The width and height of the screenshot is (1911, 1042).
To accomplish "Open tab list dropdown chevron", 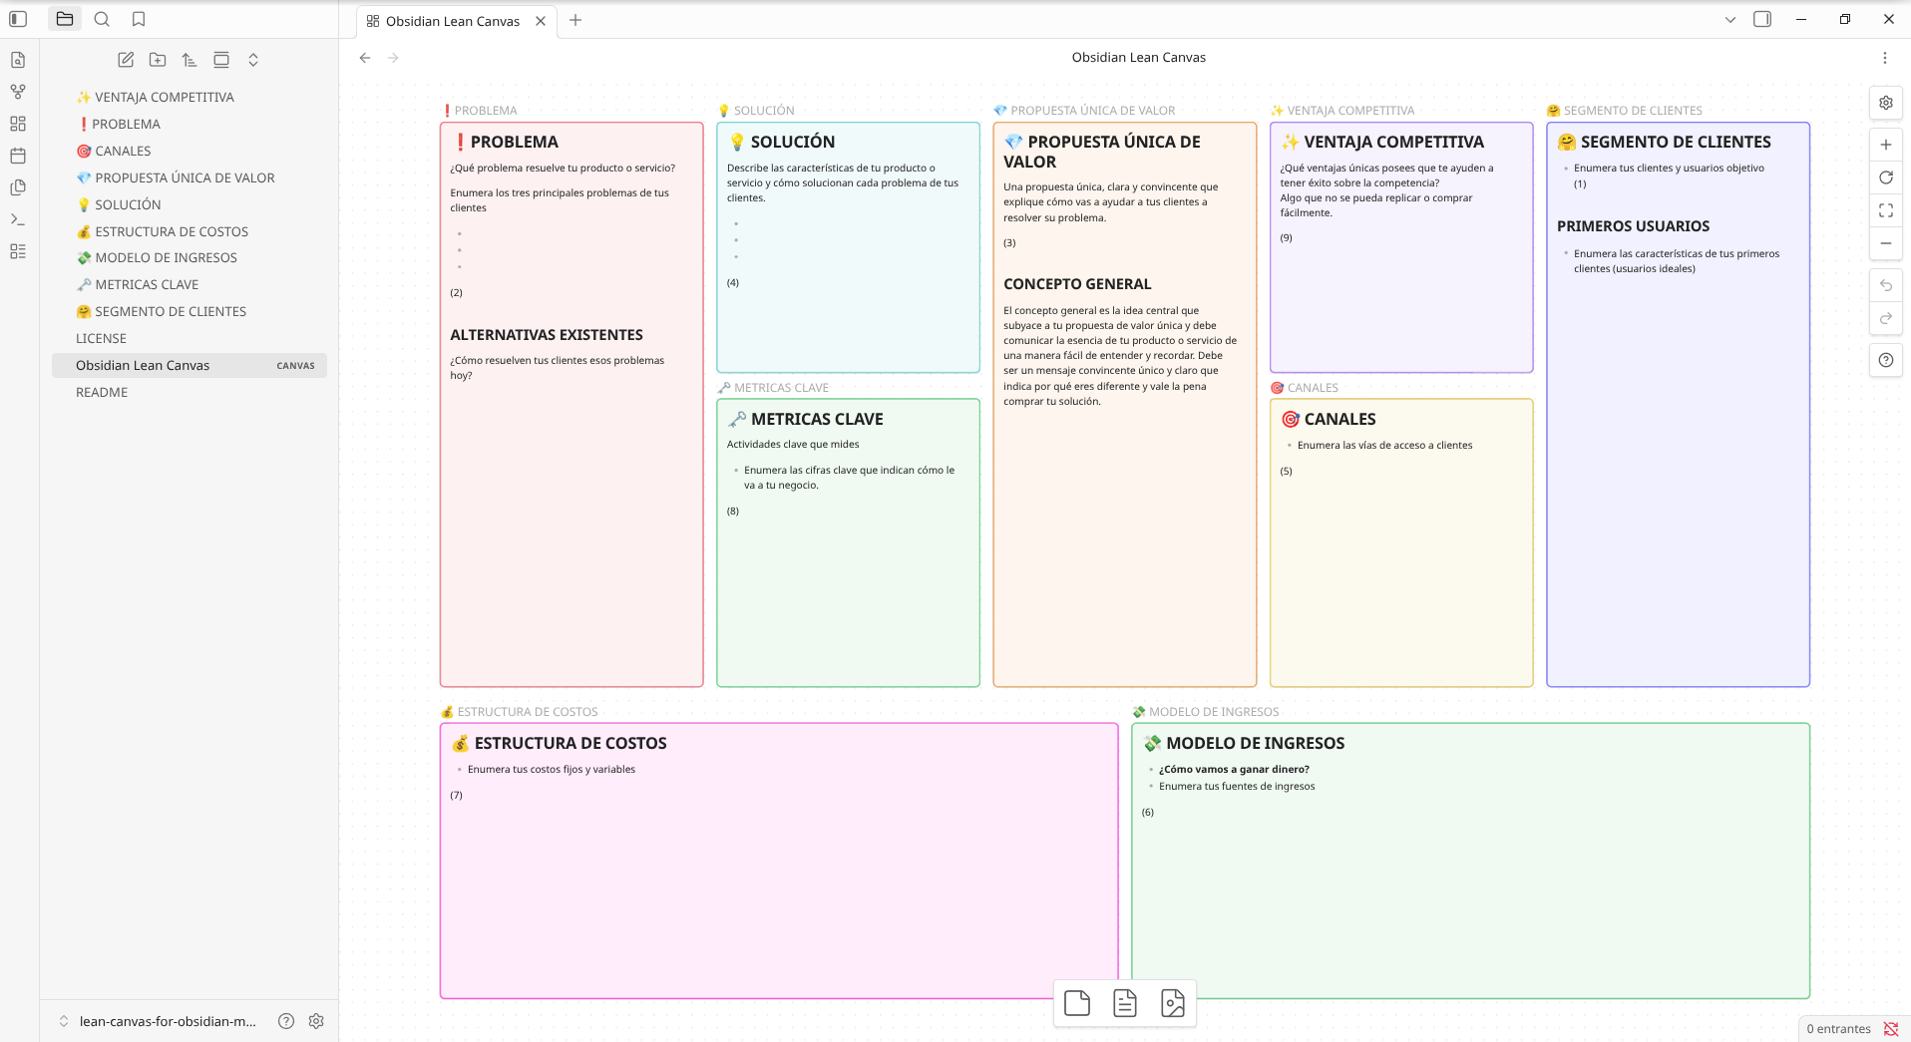I will 1730,19.
